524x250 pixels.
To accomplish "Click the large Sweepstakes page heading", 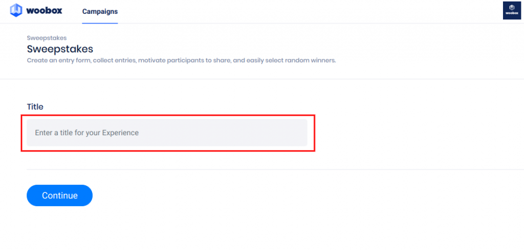I will (60, 49).
